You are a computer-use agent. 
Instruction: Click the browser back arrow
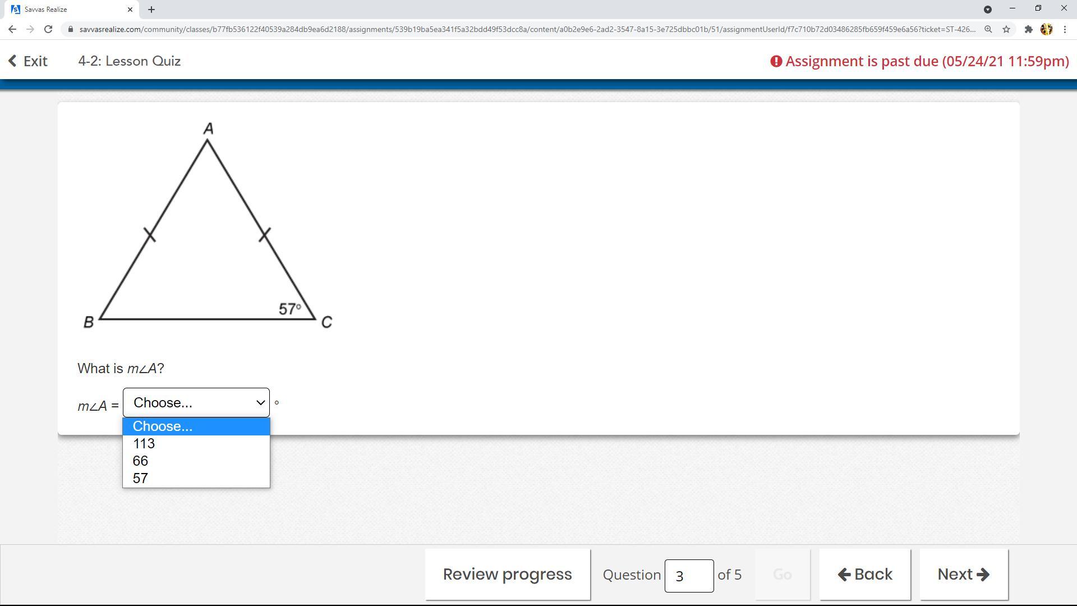click(x=12, y=29)
